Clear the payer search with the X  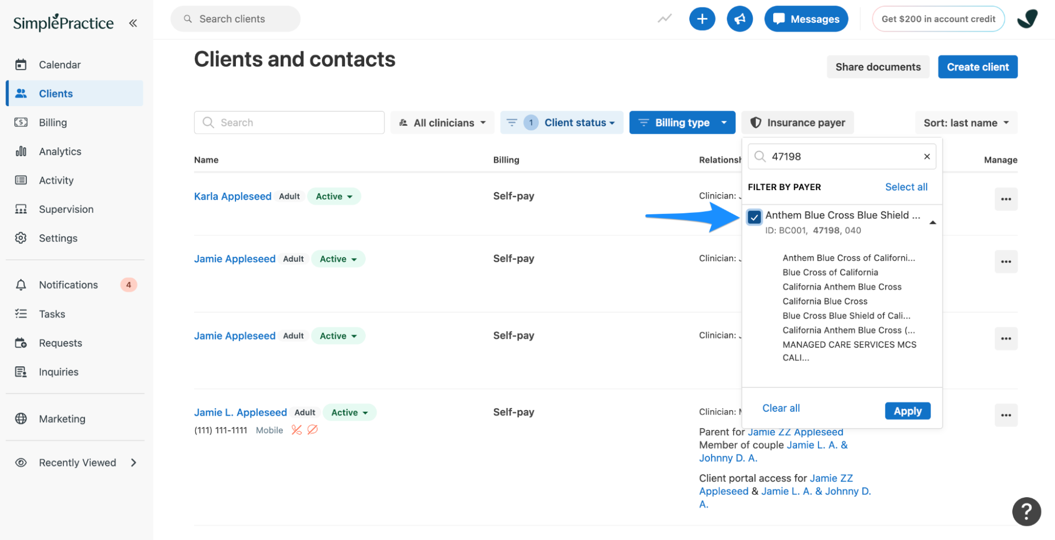pyautogui.click(x=926, y=156)
